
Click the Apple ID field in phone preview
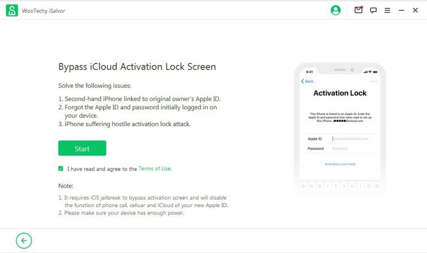pyautogui.click(x=351, y=139)
